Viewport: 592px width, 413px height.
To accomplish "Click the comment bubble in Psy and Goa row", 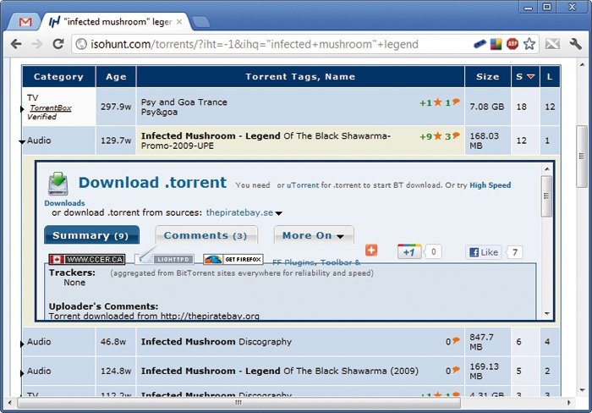I will [456, 102].
